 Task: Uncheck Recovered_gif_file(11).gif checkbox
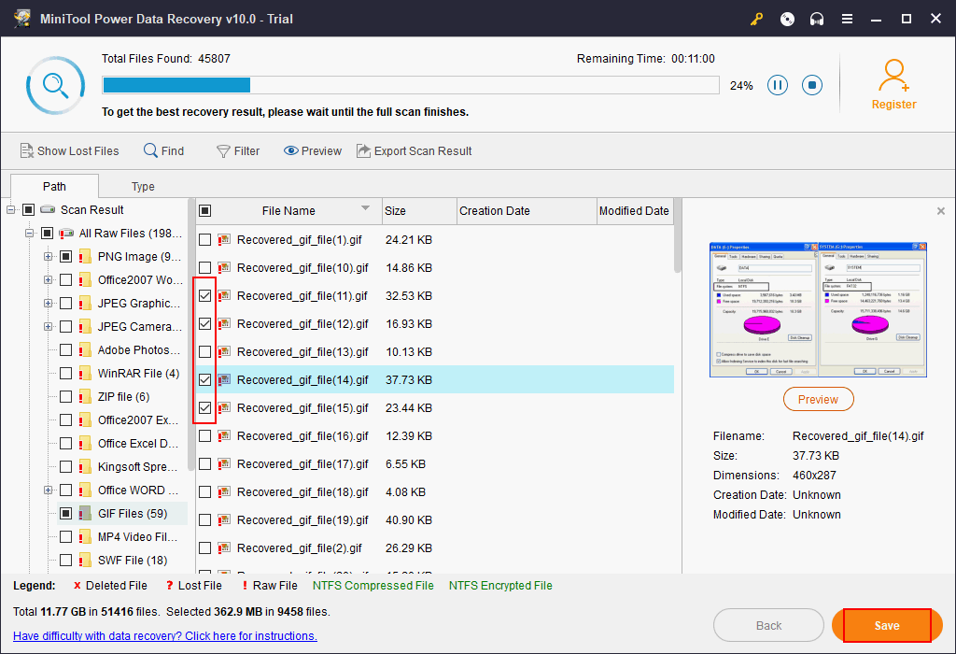[x=204, y=296]
